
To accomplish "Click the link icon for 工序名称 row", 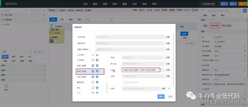I will click(x=97, y=60).
